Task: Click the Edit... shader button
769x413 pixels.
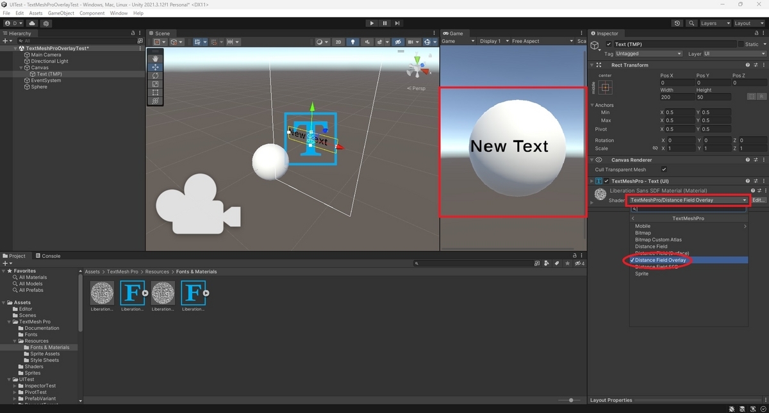Action: pyautogui.click(x=758, y=200)
